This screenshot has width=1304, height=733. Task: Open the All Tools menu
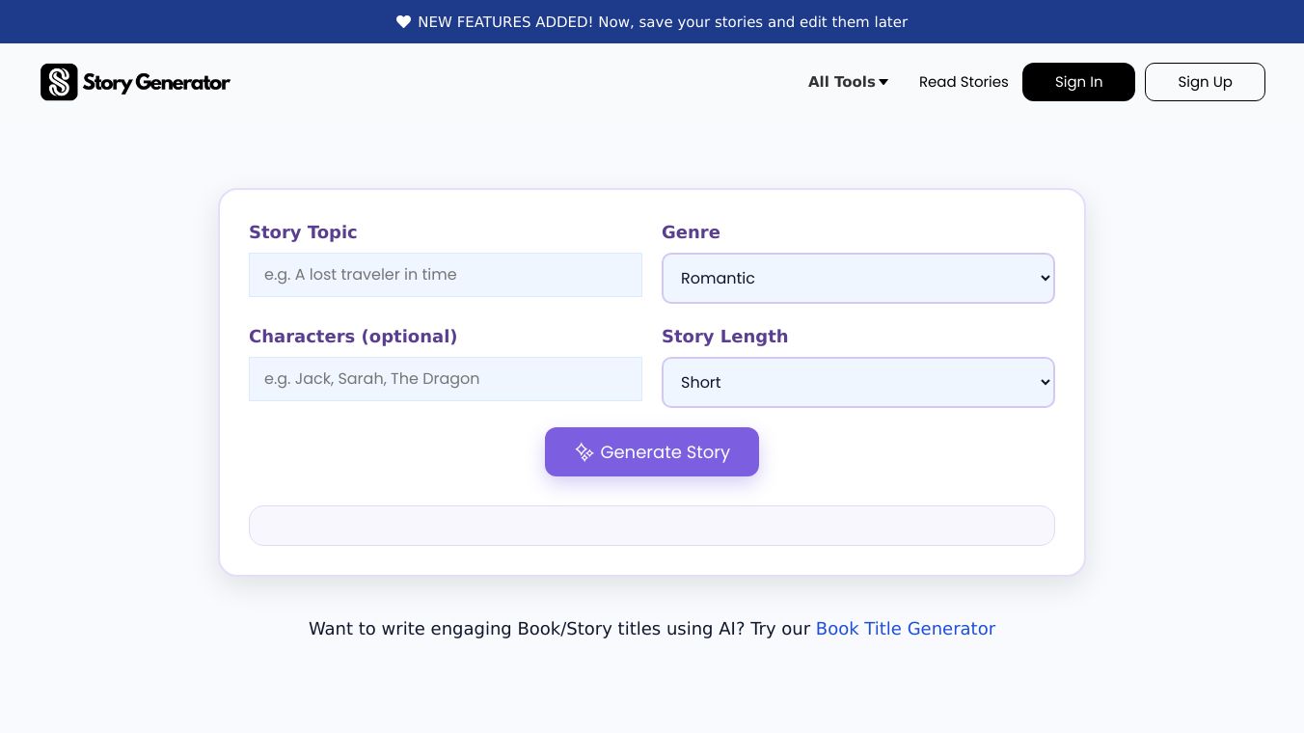coord(842,82)
